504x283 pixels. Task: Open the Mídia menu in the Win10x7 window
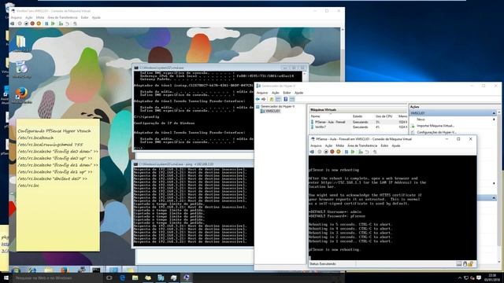40,17
